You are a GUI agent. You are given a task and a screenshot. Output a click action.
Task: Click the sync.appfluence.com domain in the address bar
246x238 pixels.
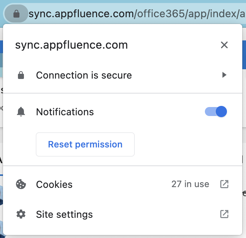tap(81, 14)
